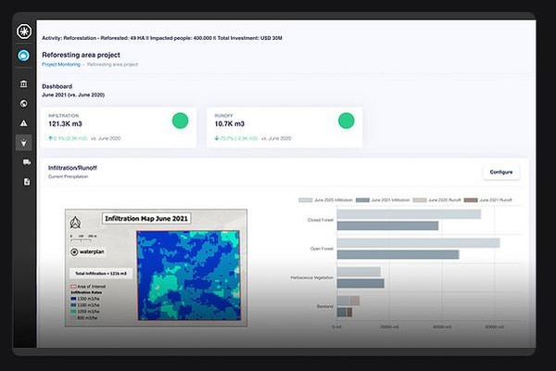556x371 pixels.
Task: Open the truck icon in sidebar
Action: [x=25, y=162]
